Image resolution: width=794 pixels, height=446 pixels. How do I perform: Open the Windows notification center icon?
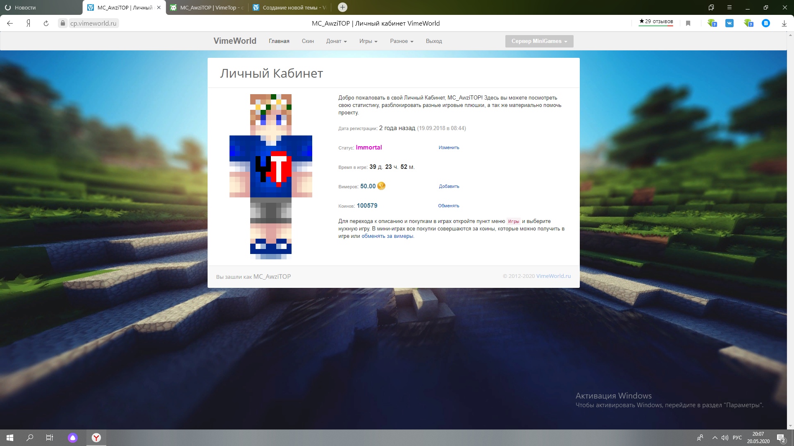point(781,438)
